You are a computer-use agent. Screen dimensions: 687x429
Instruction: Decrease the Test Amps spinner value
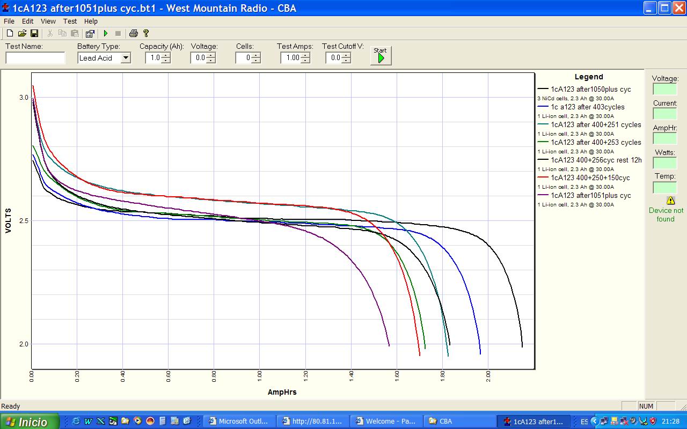[x=305, y=61]
